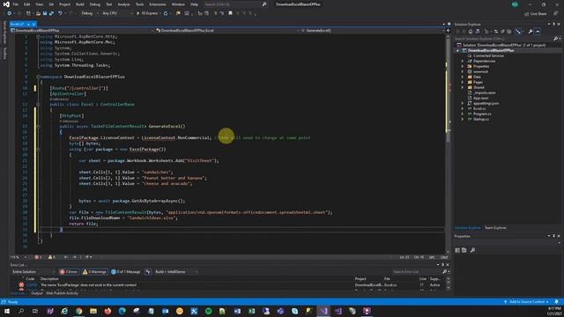Select the App.razor file
The height and width of the screenshot is (317, 564).
tap(480, 98)
